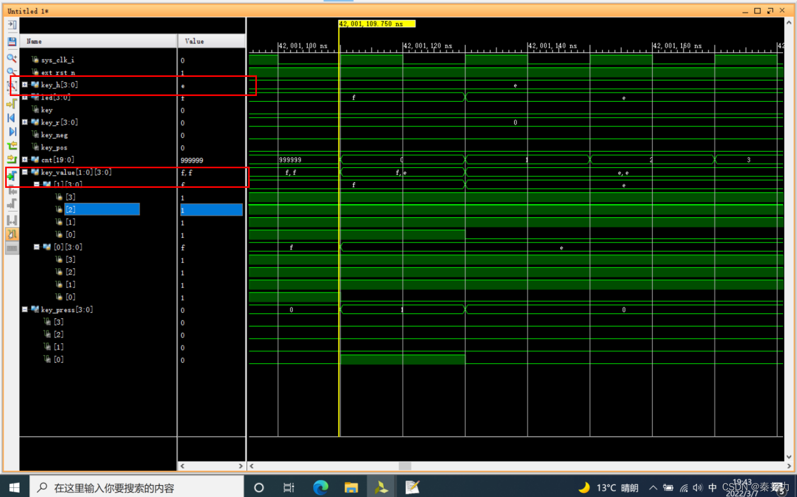
Task: Select highlighted bit [2] under [1][3:0]
Action: [102, 209]
